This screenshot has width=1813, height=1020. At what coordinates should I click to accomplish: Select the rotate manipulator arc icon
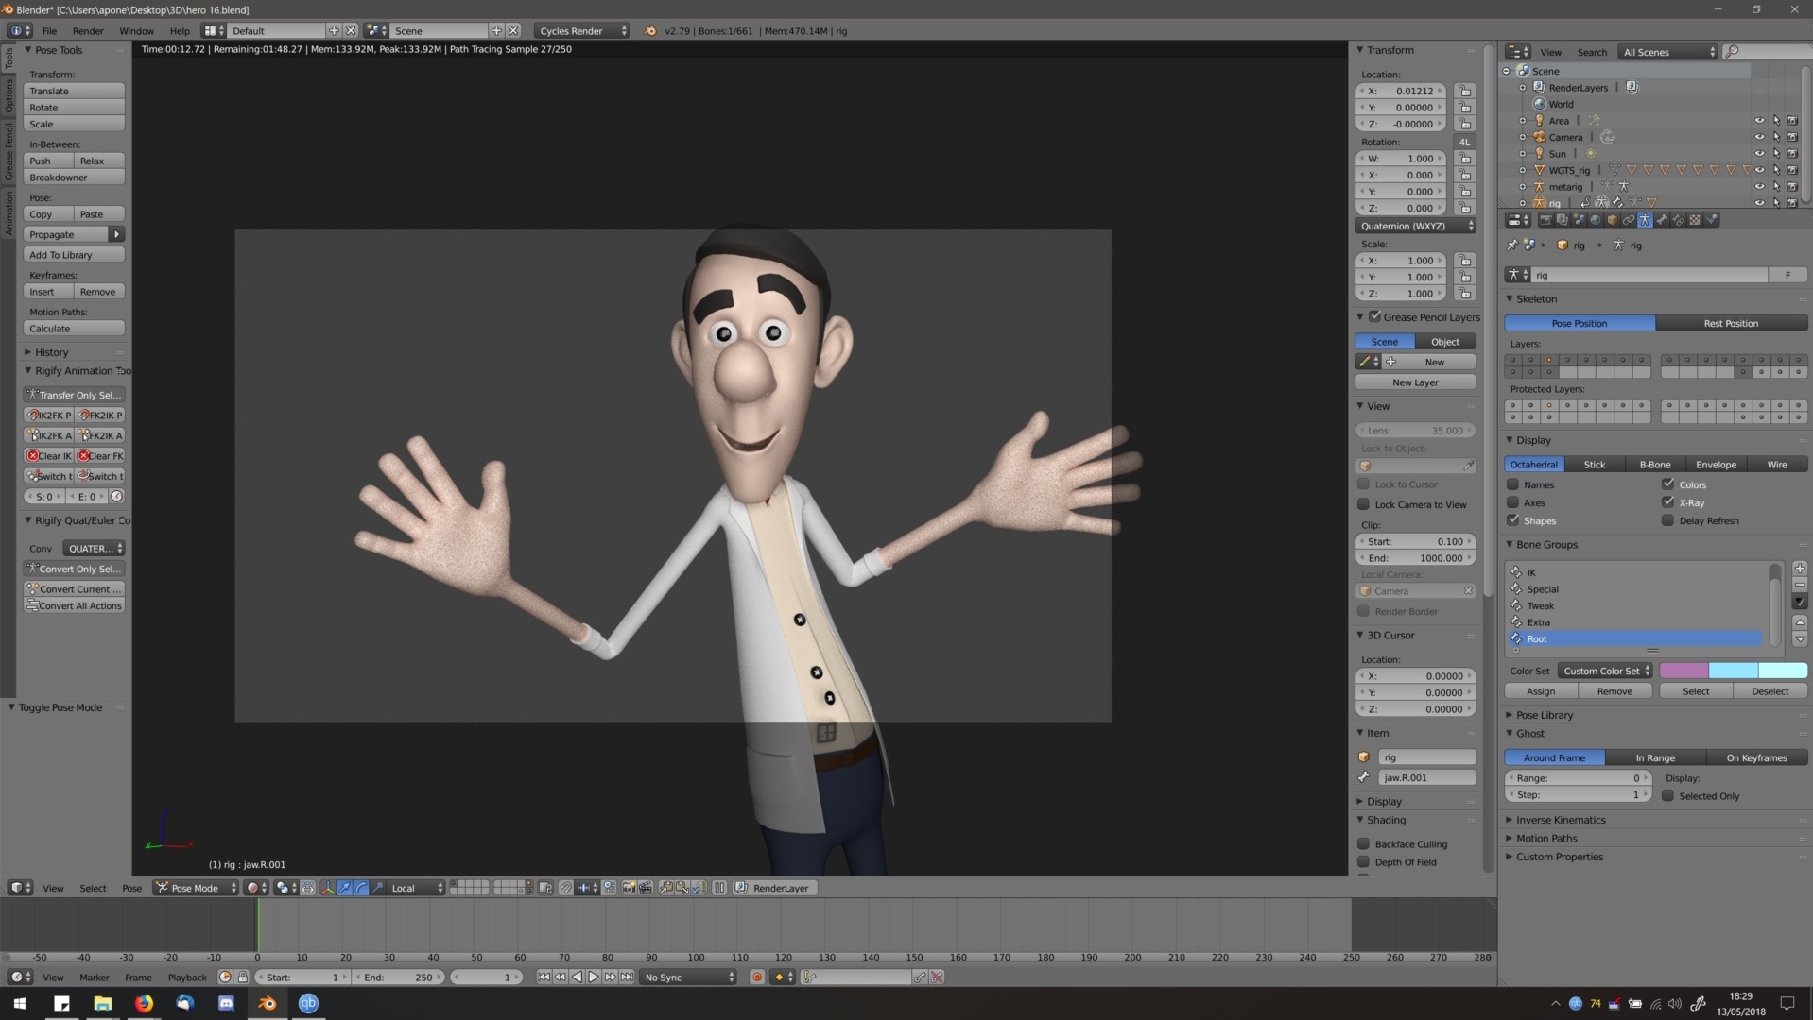coord(361,888)
